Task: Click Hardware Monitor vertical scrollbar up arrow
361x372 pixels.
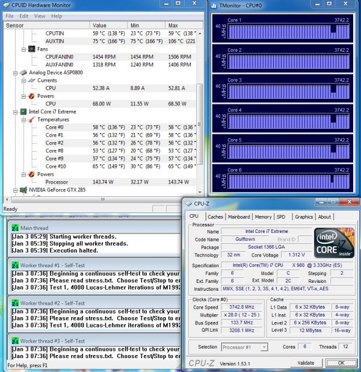Action: click(200, 34)
